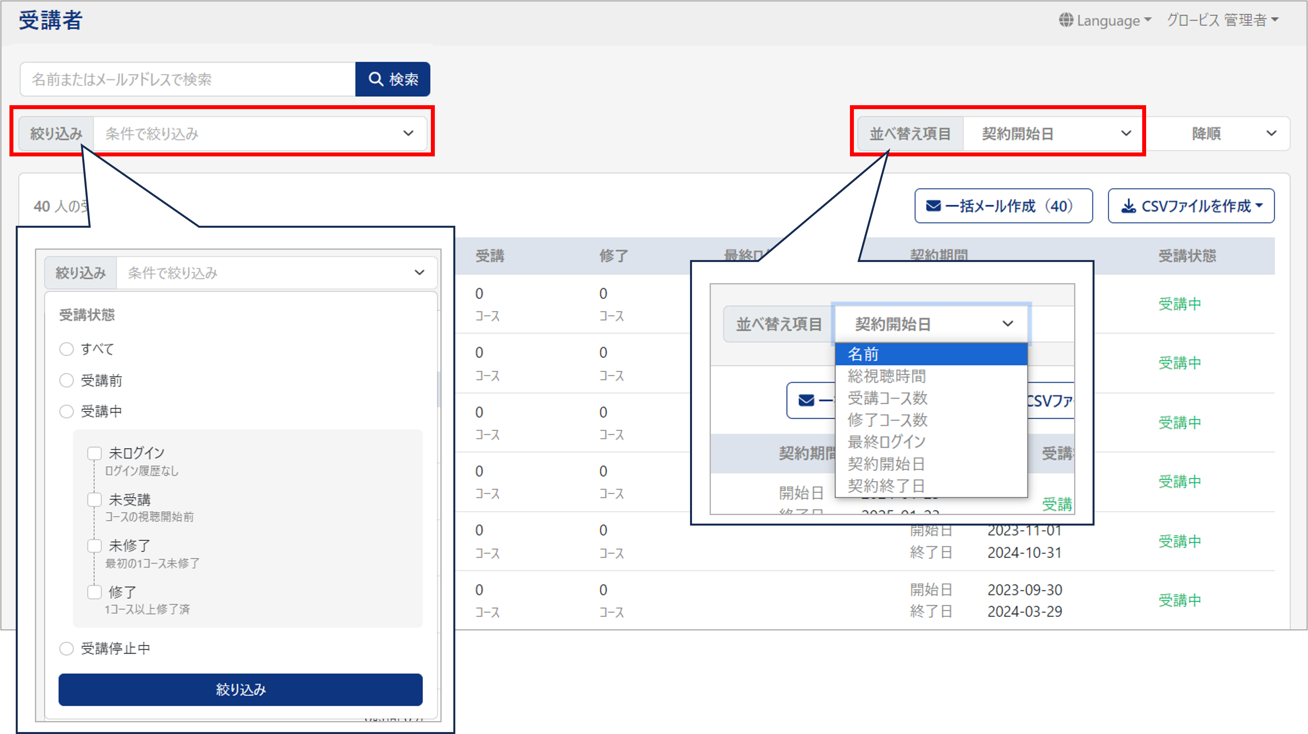Open the 並べ替え項目 契約開始日 dropdown

(x=1054, y=134)
